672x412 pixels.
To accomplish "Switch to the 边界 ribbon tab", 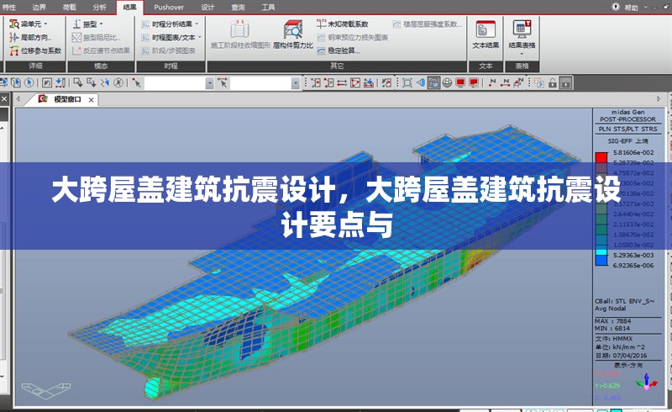I will click(39, 8).
